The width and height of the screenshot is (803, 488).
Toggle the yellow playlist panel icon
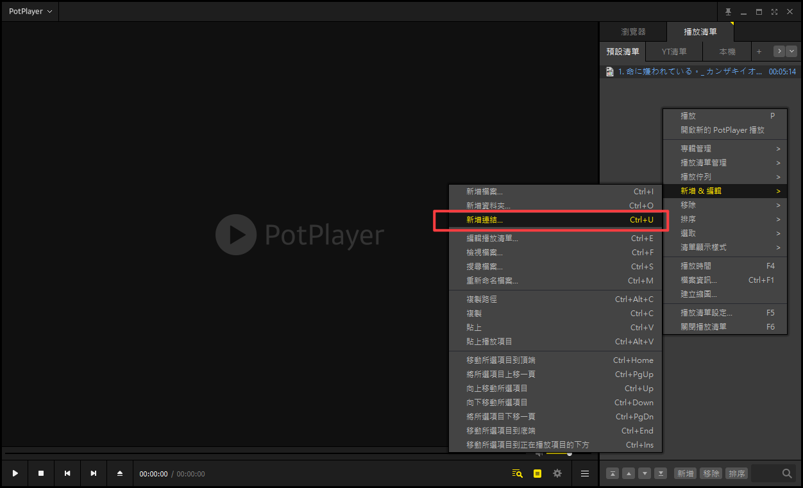(537, 473)
